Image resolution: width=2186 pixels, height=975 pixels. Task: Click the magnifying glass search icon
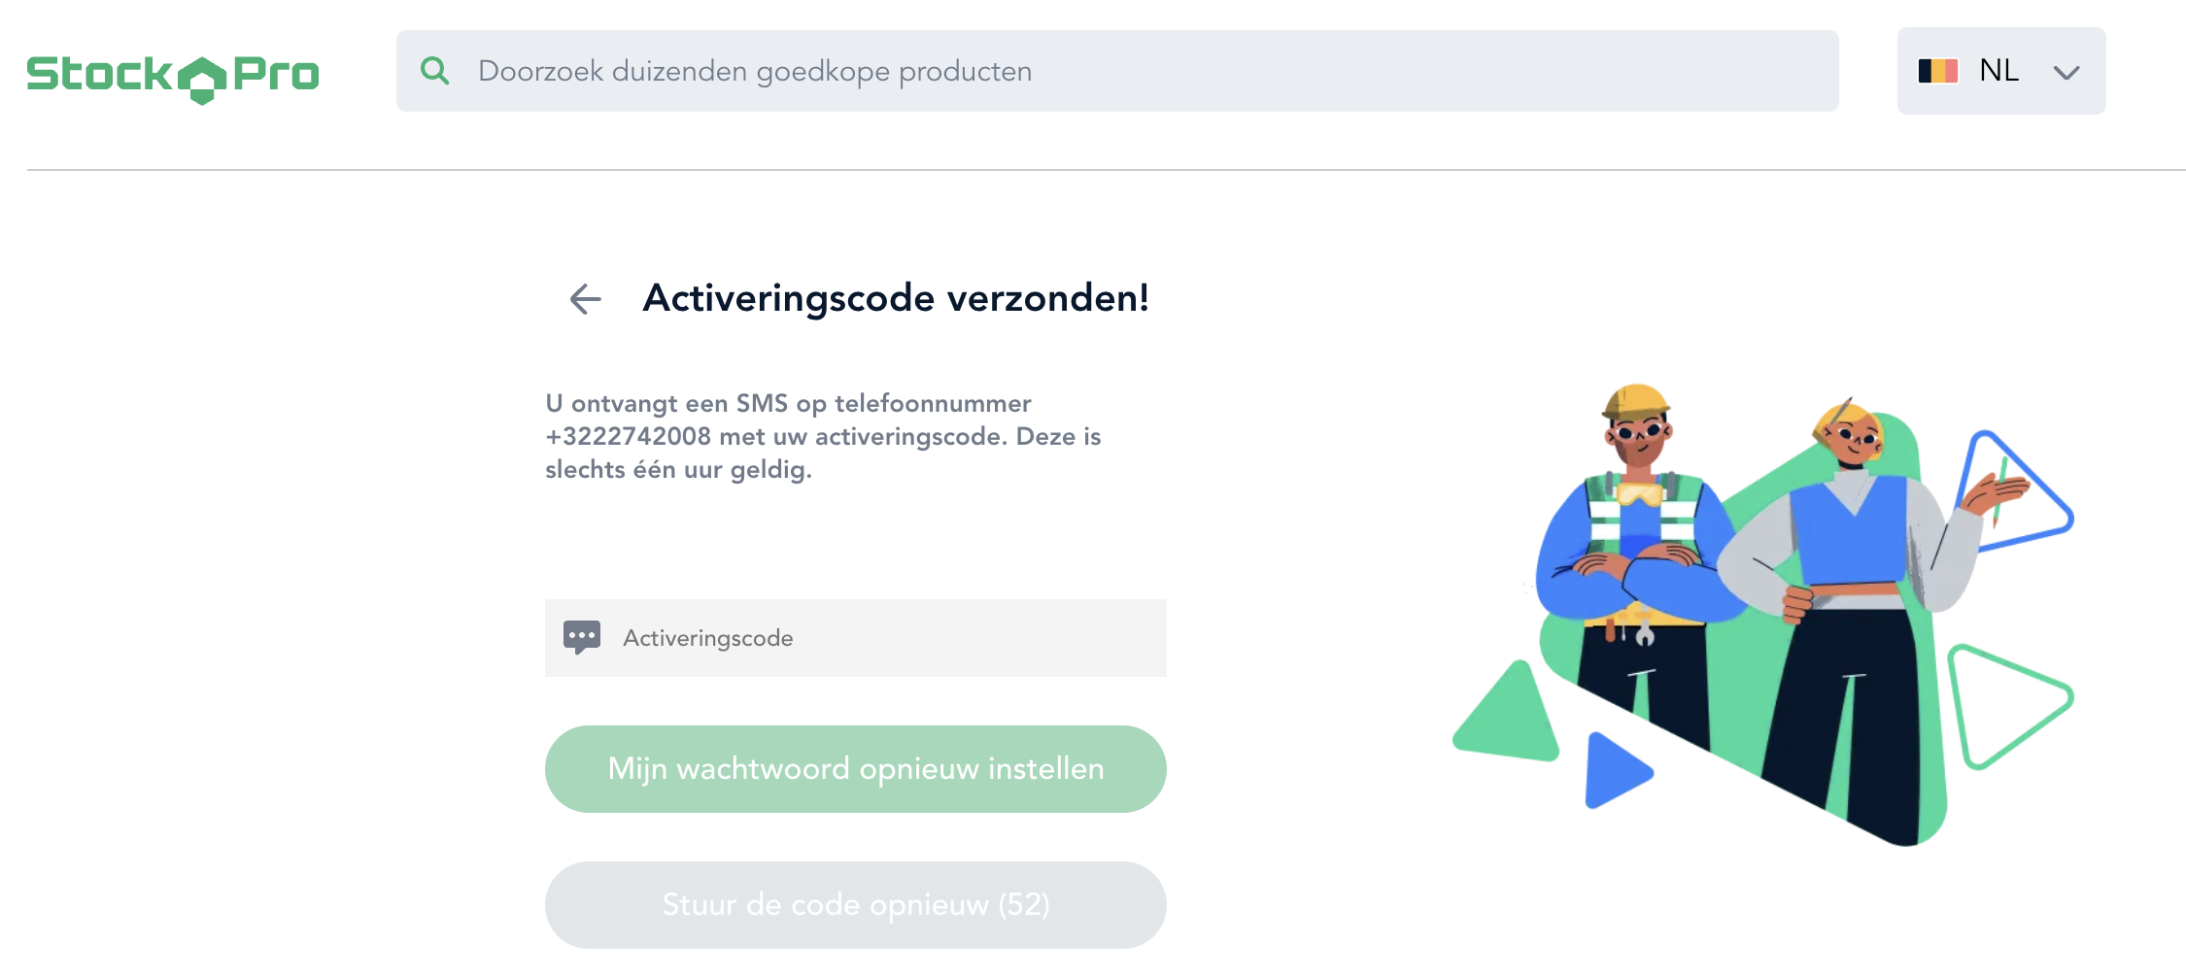(x=434, y=71)
